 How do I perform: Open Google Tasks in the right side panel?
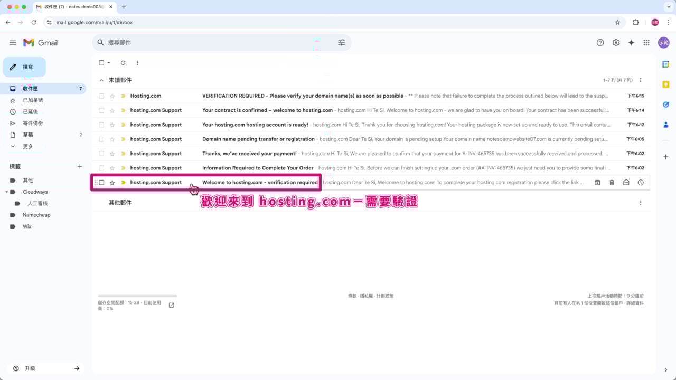tap(665, 104)
